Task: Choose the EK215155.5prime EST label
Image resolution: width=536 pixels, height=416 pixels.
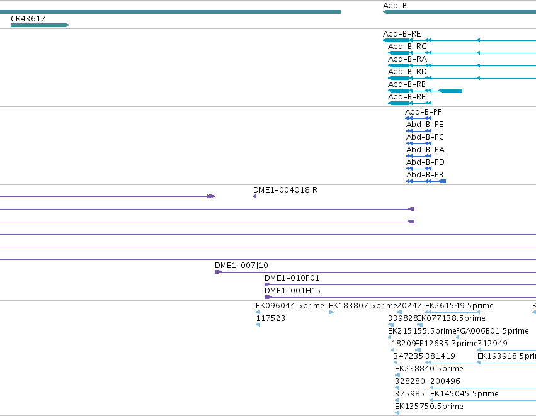Action: 422,331
